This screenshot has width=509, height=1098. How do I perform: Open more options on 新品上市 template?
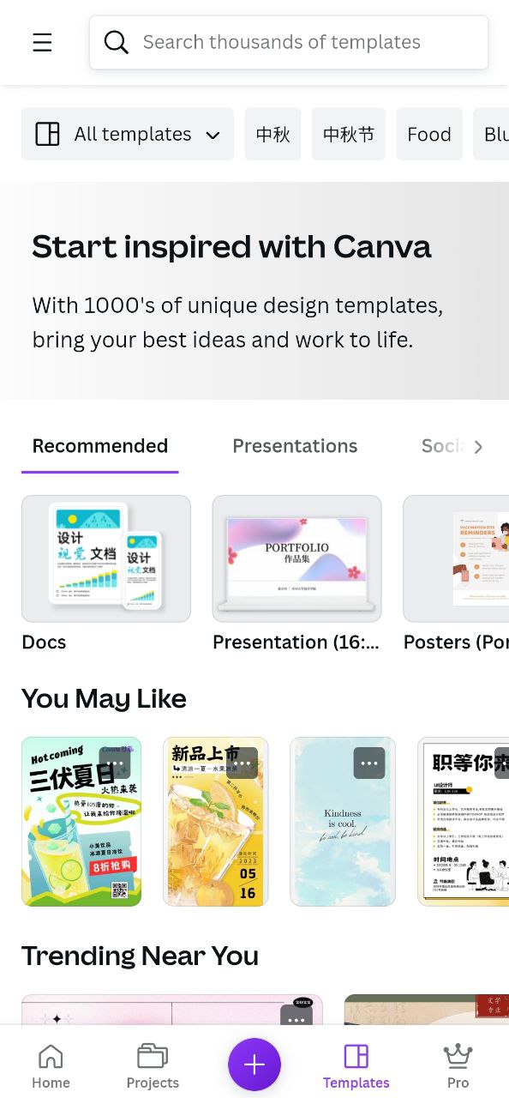243,763
